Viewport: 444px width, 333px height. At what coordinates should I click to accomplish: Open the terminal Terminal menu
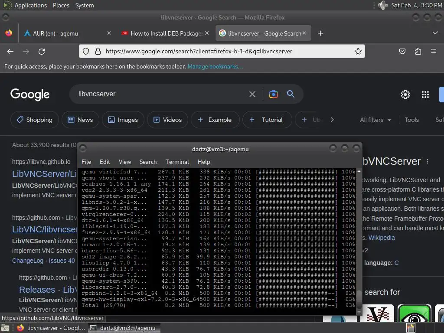[x=177, y=162]
